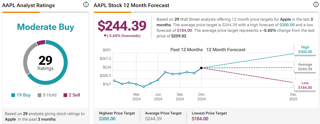Click the teal Buy legend square
This screenshot has height=124, width=320.
(x=13, y=95)
